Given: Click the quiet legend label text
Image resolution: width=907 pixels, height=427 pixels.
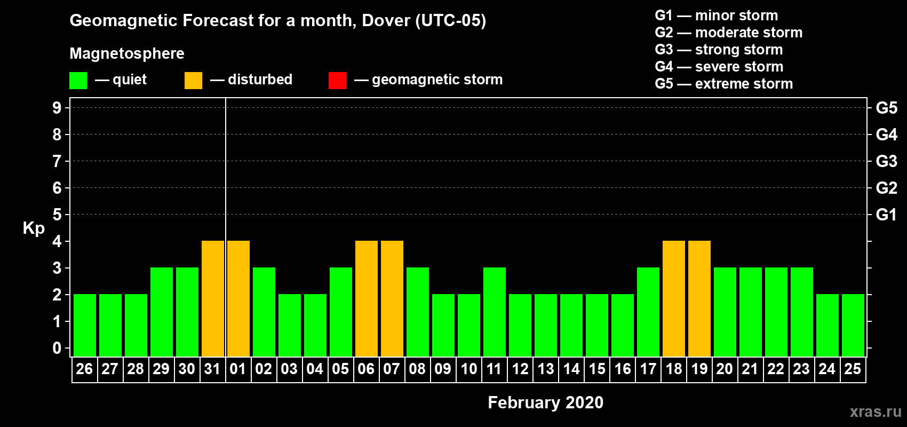Looking at the screenshot, I should (x=130, y=80).
